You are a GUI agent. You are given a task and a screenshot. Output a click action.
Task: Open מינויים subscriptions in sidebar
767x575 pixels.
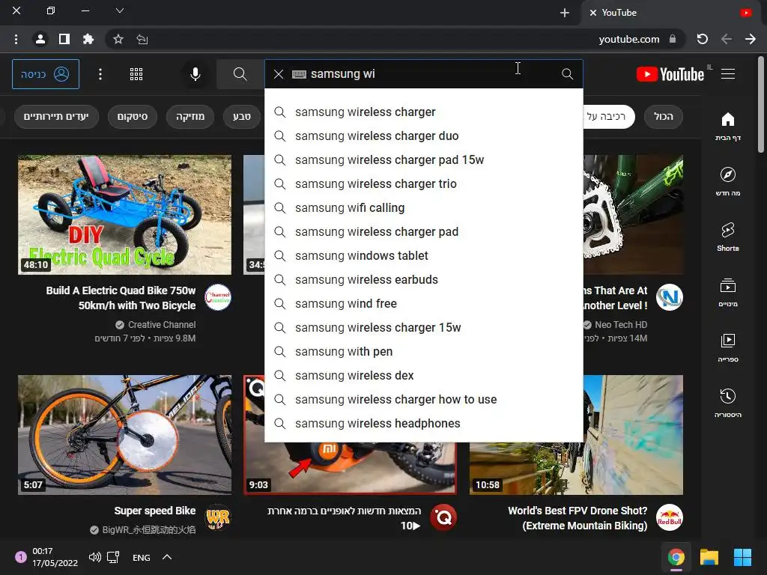(x=728, y=293)
